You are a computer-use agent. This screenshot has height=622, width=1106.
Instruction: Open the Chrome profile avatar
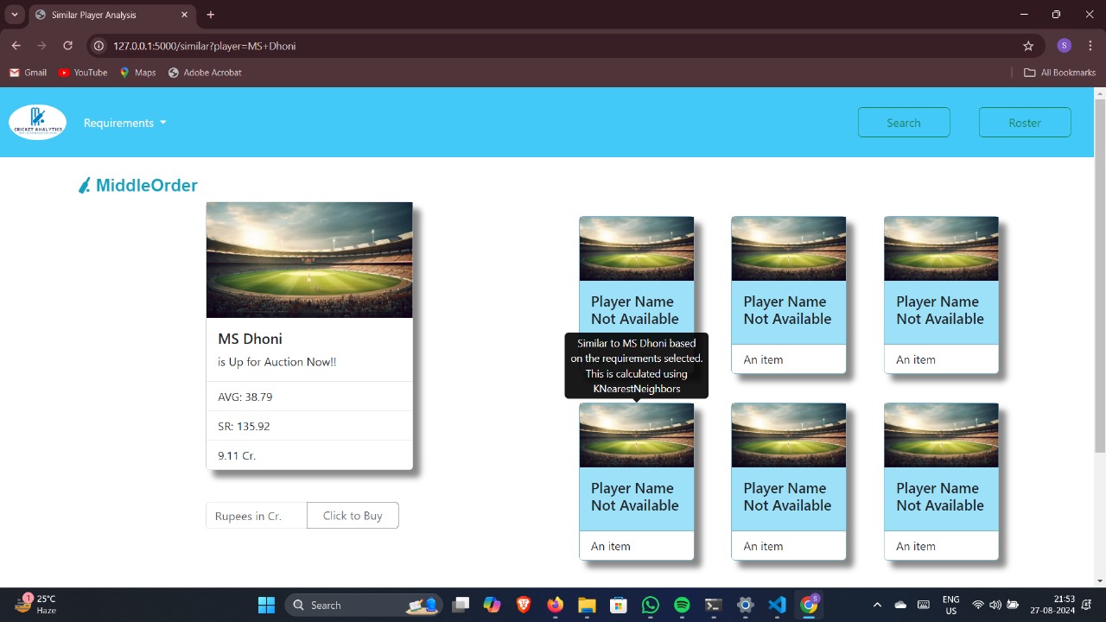click(x=1065, y=46)
